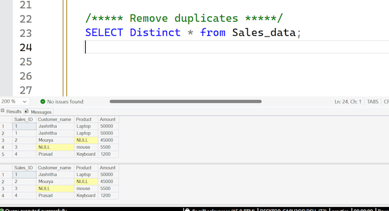Click the Ln: 24, Ch: 1 indicator
Screen dimensions: 389x211
(348, 102)
